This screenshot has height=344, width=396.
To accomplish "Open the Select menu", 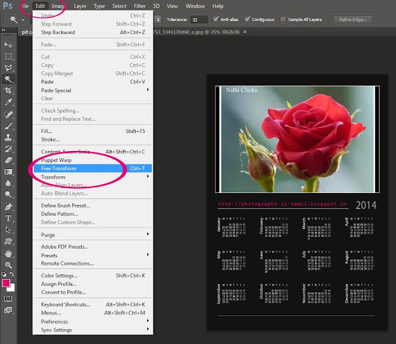I will point(119,6).
